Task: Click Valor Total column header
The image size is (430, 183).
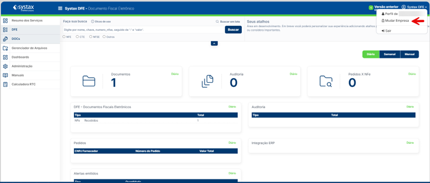Action: coord(206,151)
